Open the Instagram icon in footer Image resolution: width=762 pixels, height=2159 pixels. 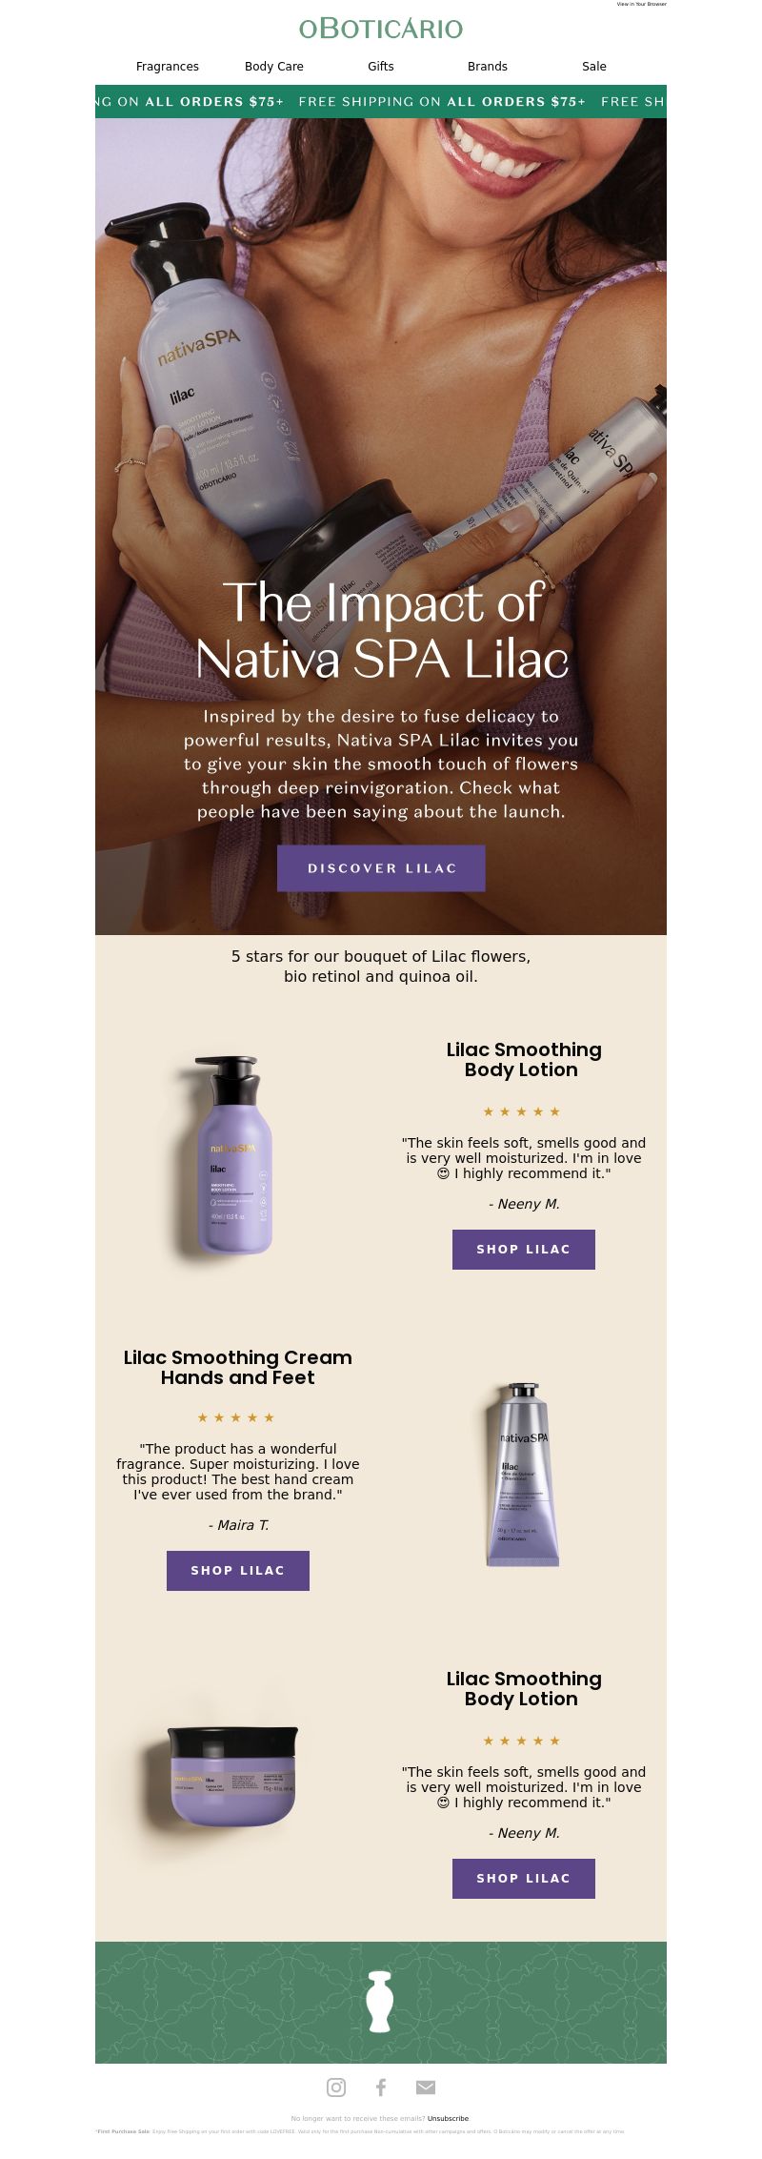tap(336, 2088)
